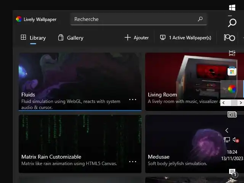Focus the Recherche search input
The height and width of the screenshot is (183, 244).
pos(138,19)
